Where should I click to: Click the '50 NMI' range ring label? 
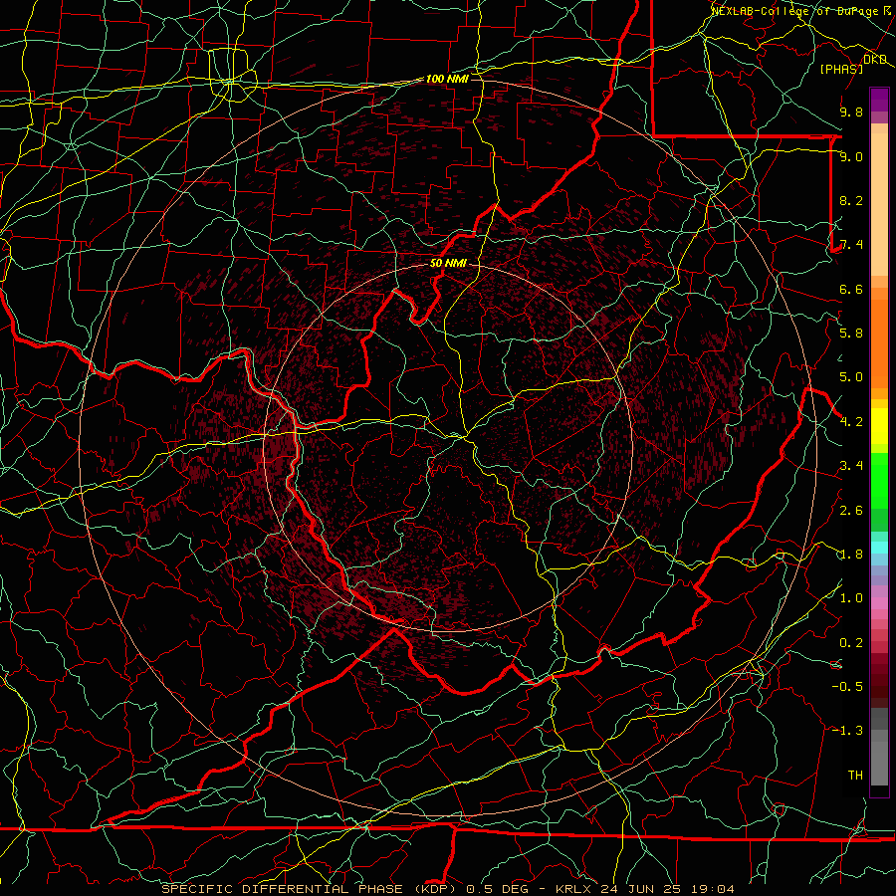tap(449, 264)
